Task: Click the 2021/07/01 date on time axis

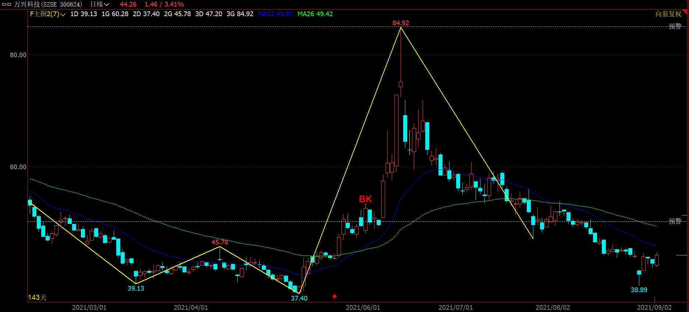Action: click(456, 308)
